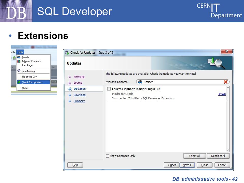Select the Fourth Elephant Insider Plugin 3.2 row
This screenshot has height=183, width=244.
click(166, 94)
